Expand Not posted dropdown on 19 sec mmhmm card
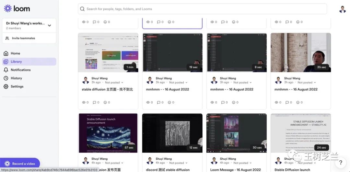 pyautogui.click(x=178, y=83)
